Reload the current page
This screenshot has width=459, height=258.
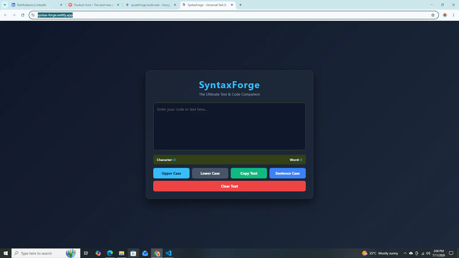(x=23, y=15)
